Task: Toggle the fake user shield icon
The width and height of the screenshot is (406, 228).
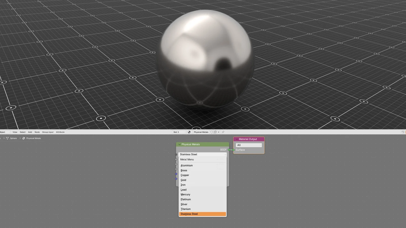Action: 212,132
